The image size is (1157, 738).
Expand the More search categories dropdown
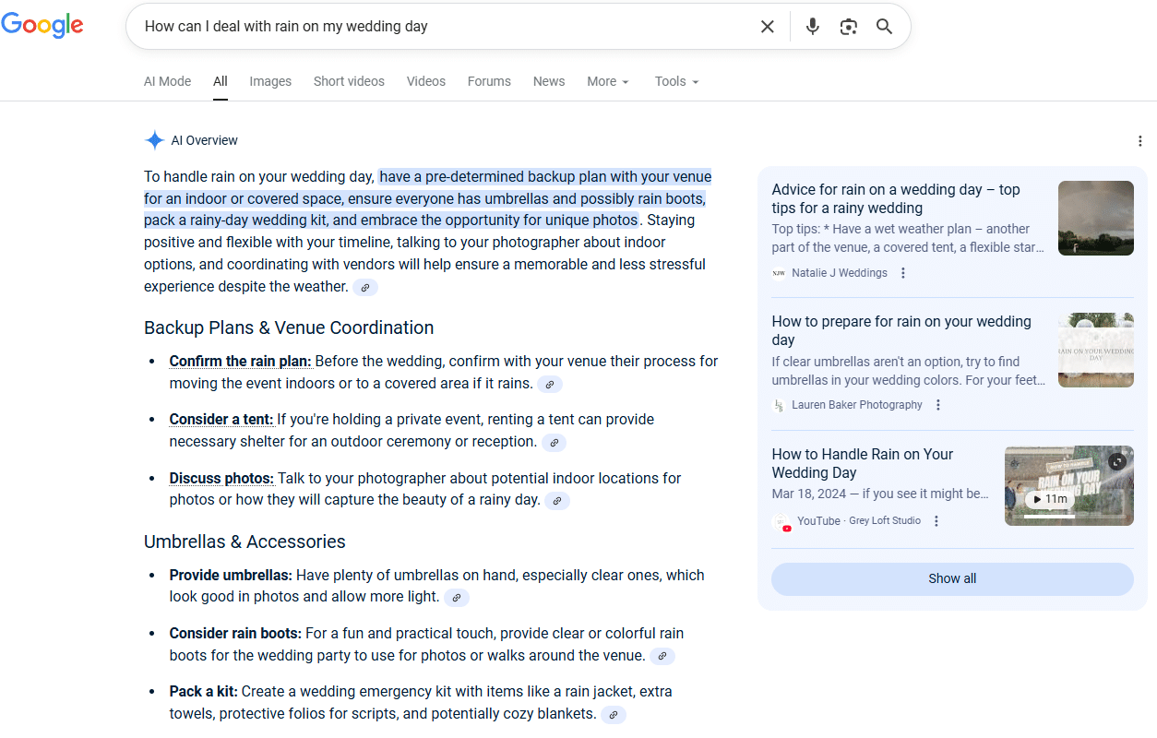pyautogui.click(x=608, y=81)
